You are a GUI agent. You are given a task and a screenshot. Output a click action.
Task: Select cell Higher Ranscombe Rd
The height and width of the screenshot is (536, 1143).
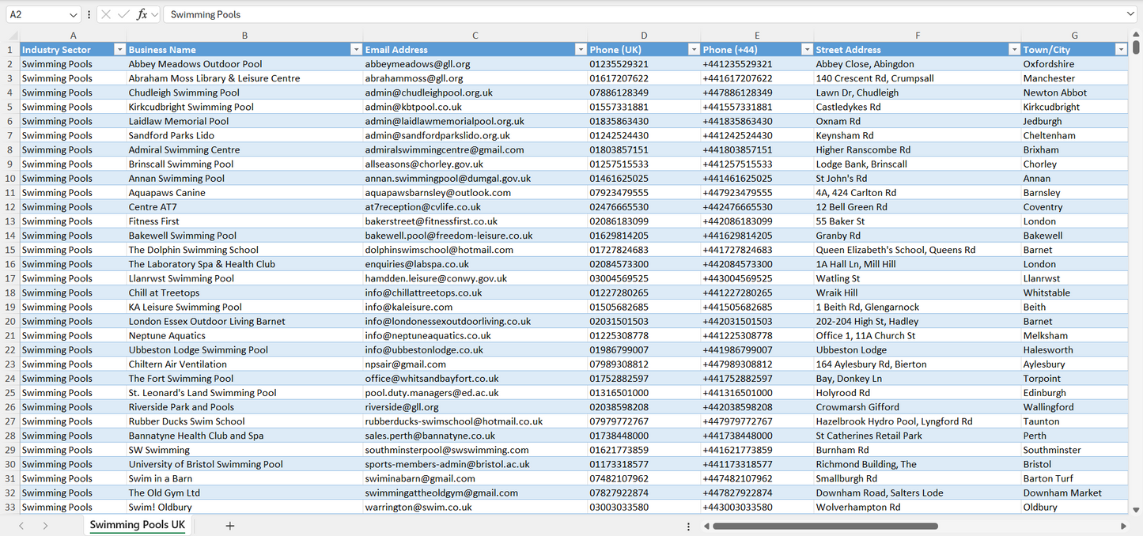click(918, 149)
